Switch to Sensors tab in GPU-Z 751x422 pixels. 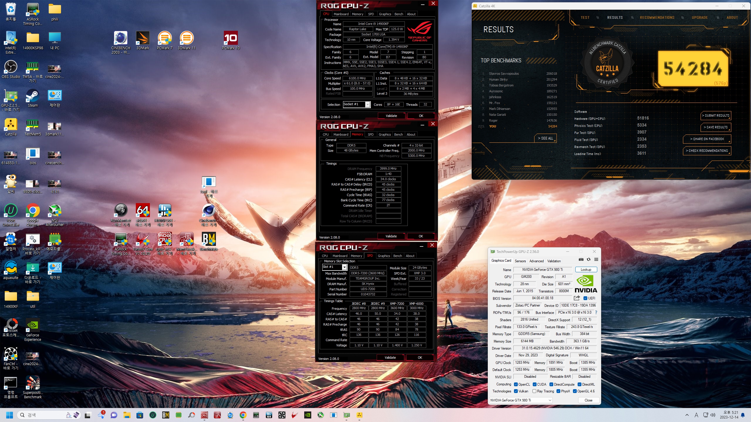(520, 261)
